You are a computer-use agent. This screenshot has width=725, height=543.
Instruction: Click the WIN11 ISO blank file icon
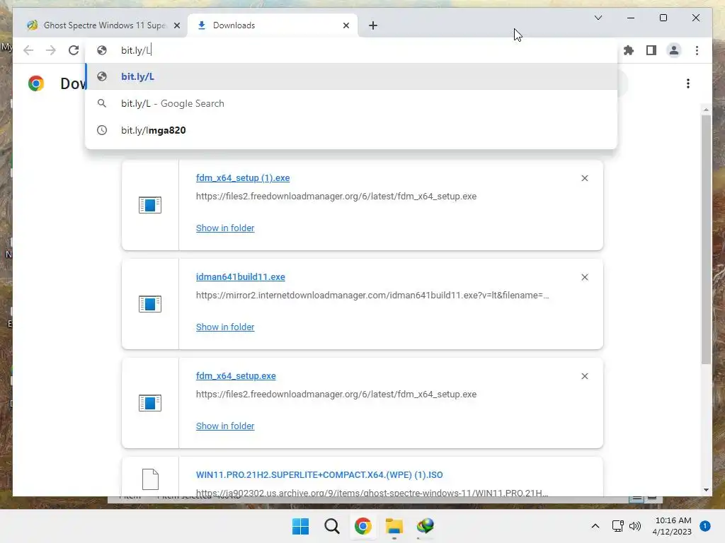click(x=150, y=479)
